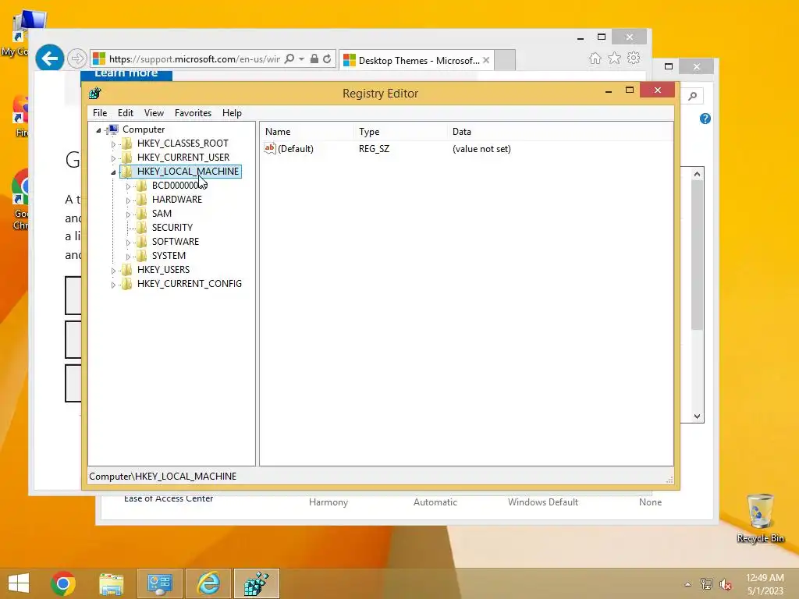This screenshot has width=799, height=599.
Task: Expand the SAM subkey
Action: click(x=128, y=215)
